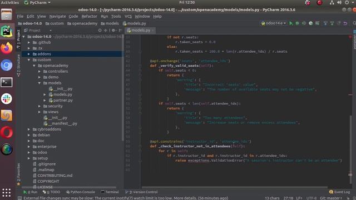Collapse the odoo-14.0 root folder
Image resolution: width=356 pixels, height=200 pixels.
[x=23, y=37]
